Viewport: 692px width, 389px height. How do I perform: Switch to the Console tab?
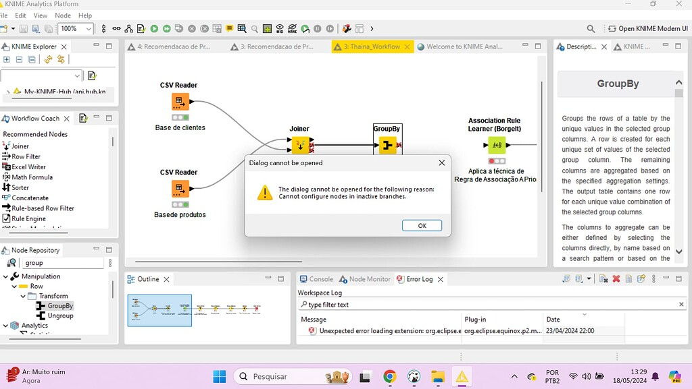316,279
